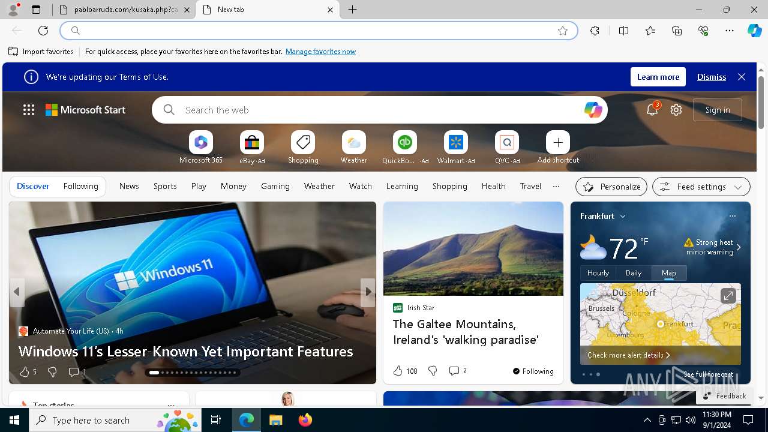Image resolution: width=768 pixels, height=432 pixels.
Task: Expand the Feed settings dropdown
Action: tap(701, 187)
